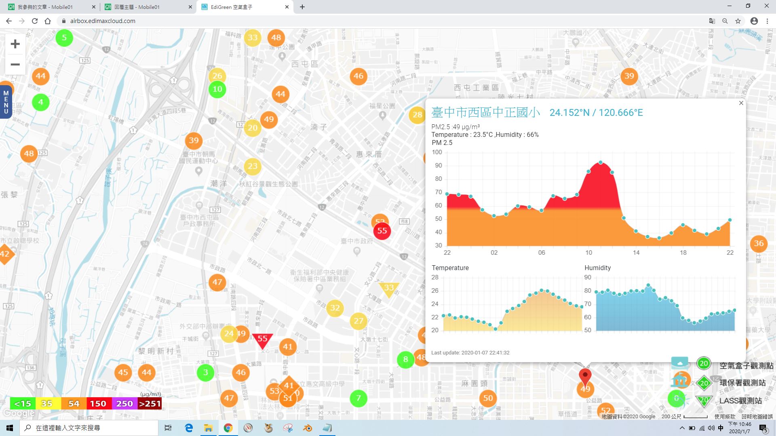Select the yellow 33 triangle marker
Screen dimensions: 776x436
tap(389, 289)
